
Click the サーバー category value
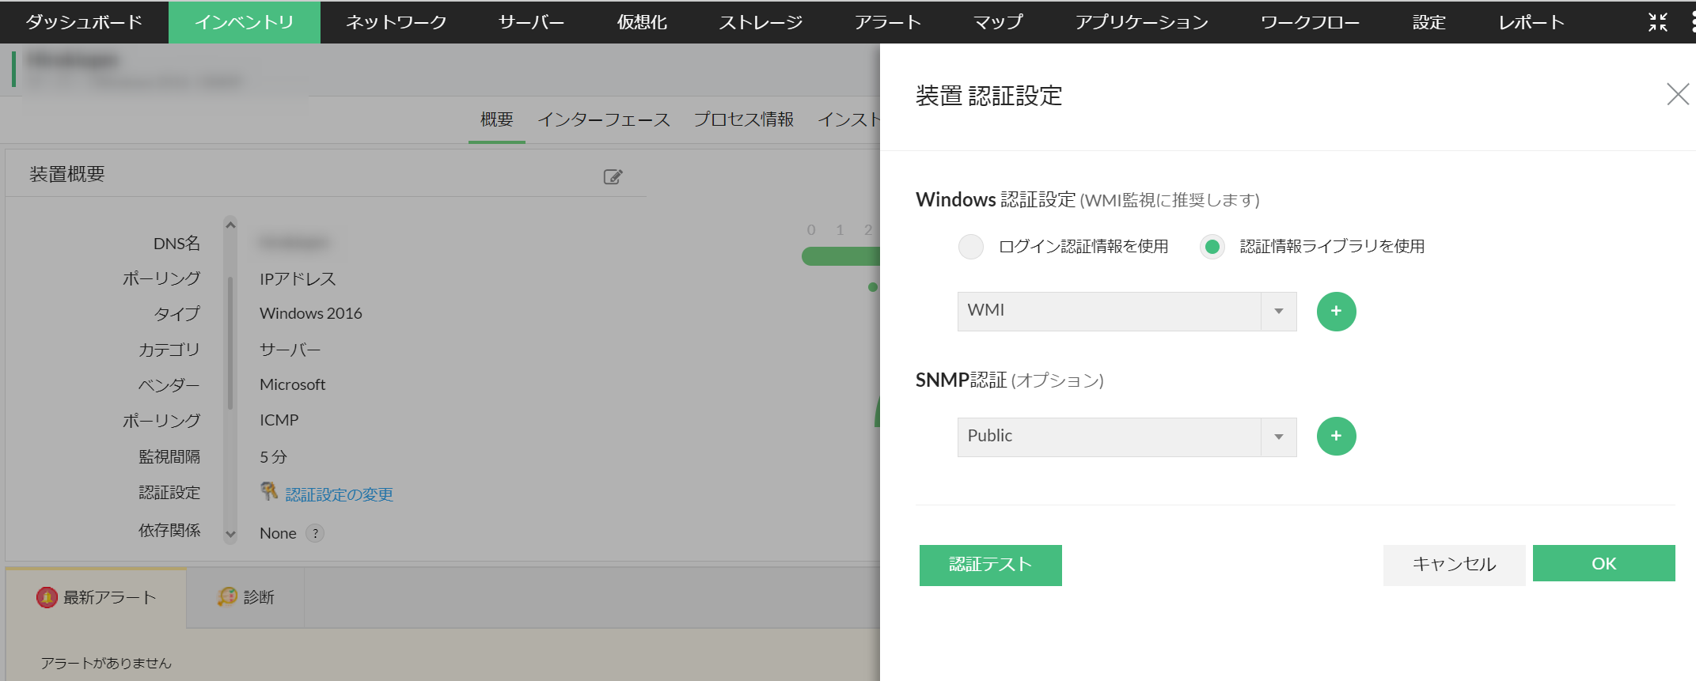[290, 350]
